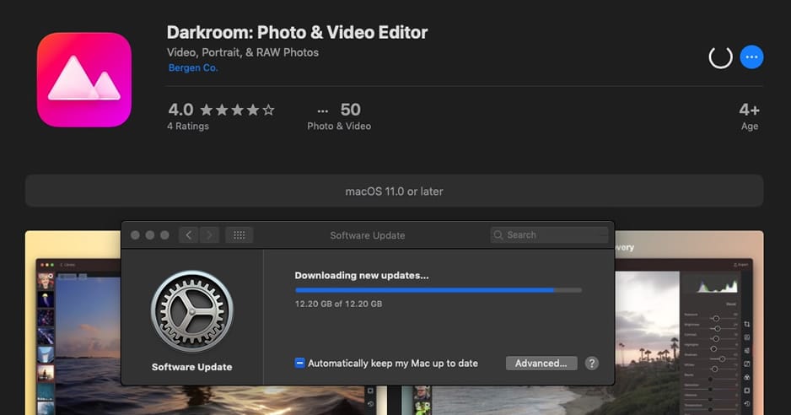Open the blue more options ellipsis button

coord(751,57)
